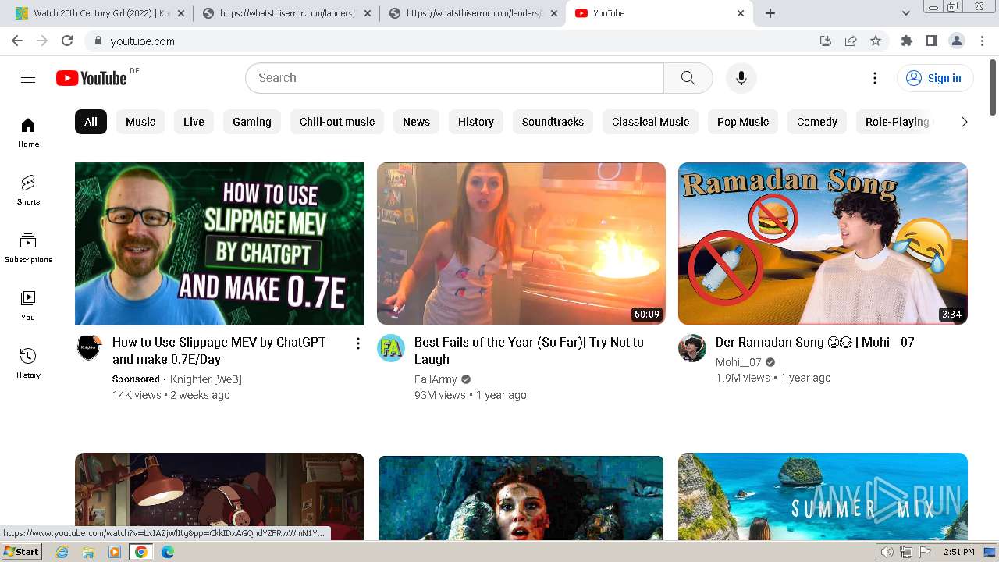Open File Explorer from taskbar
The image size is (999, 562).
coord(88,552)
